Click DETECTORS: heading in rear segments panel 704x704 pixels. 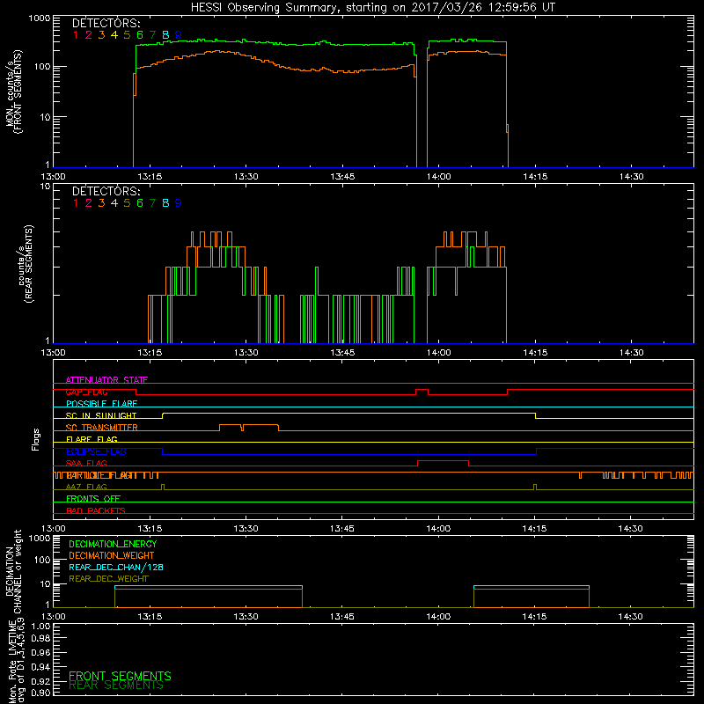tap(106, 192)
